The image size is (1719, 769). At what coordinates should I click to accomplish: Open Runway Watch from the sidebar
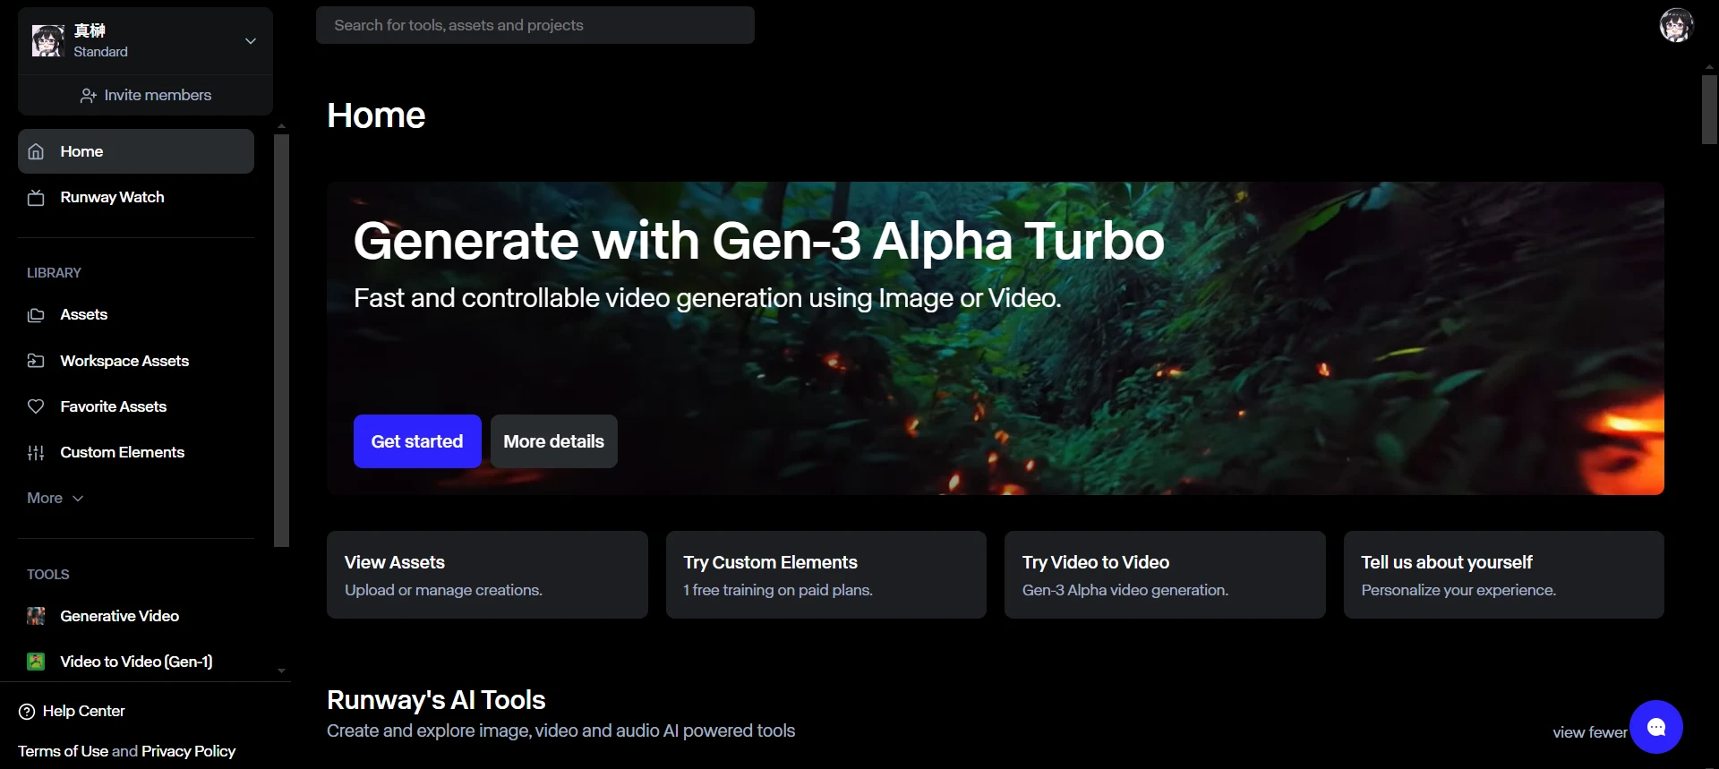[x=136, y=198]
